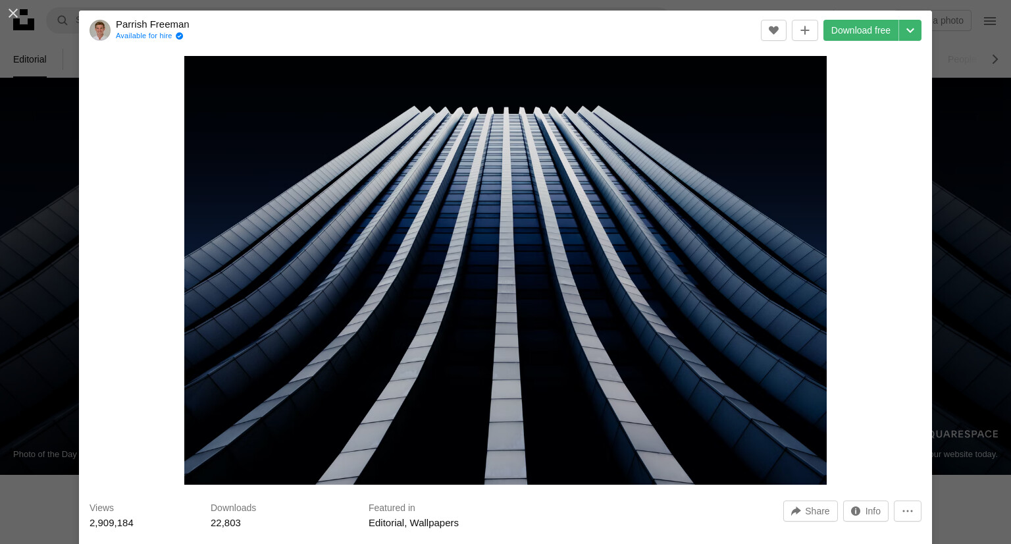Add photo to collection with plus button

coord(804,30)
